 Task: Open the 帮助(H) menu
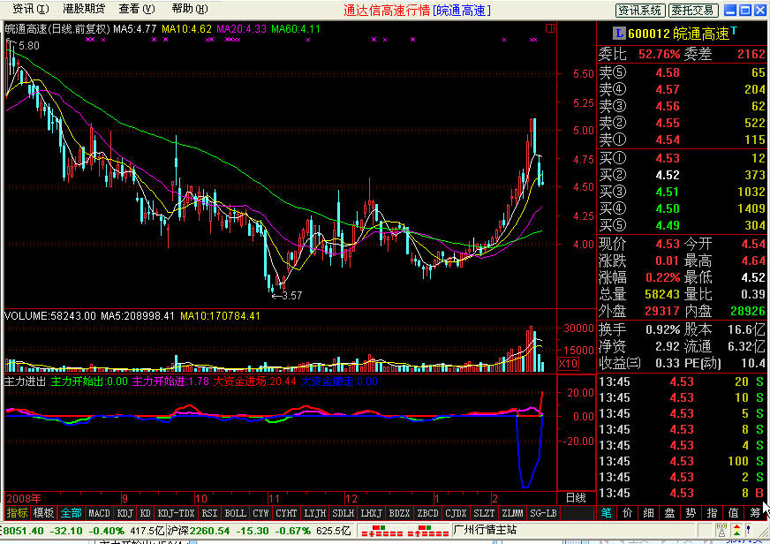click(190, 9)
